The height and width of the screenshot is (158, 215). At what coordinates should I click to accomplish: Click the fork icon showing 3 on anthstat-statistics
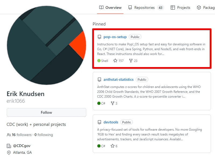[113, 103]
